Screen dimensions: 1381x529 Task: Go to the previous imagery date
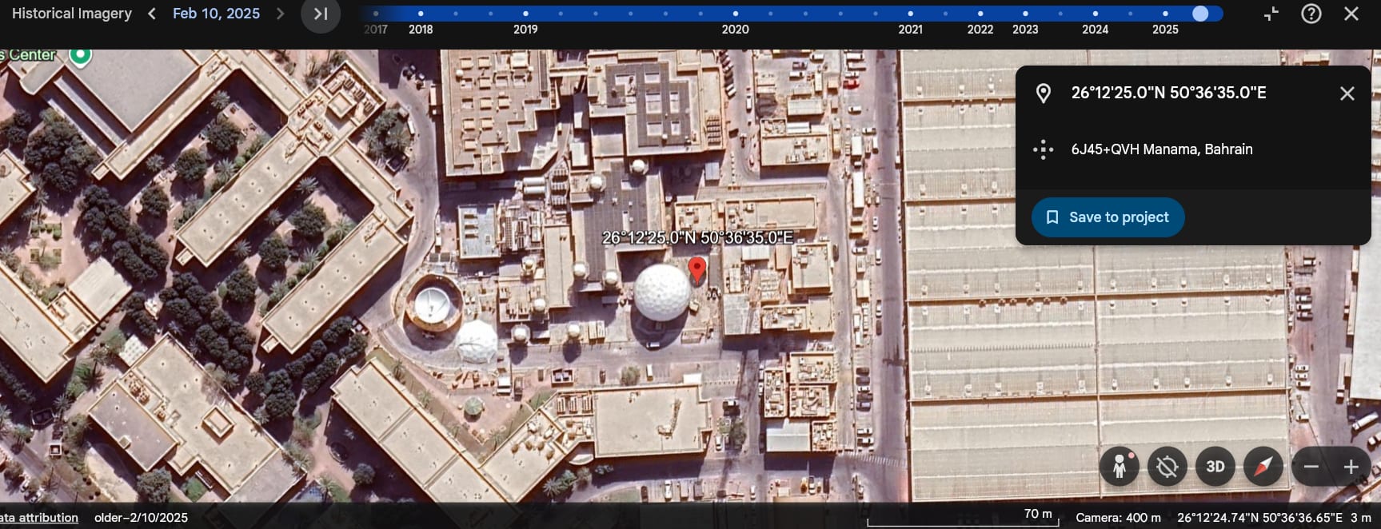[152, 14]
